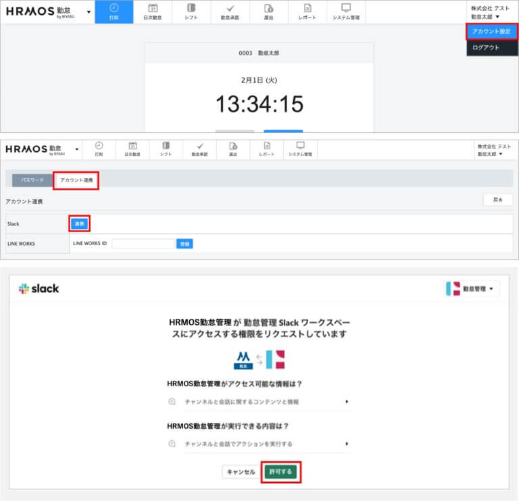Open 勤怠管理 workspace dropdown on Slack page
The height and width of the screenshot is (501, 519).
tap(471, 289)
